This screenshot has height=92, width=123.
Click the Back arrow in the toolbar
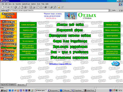pos(8,7)
